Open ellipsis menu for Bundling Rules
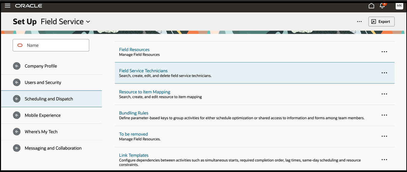 (x=384, y=115)
